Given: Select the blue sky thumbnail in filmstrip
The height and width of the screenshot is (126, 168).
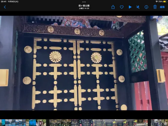Looking at the screenshot, I should point(32,123).
